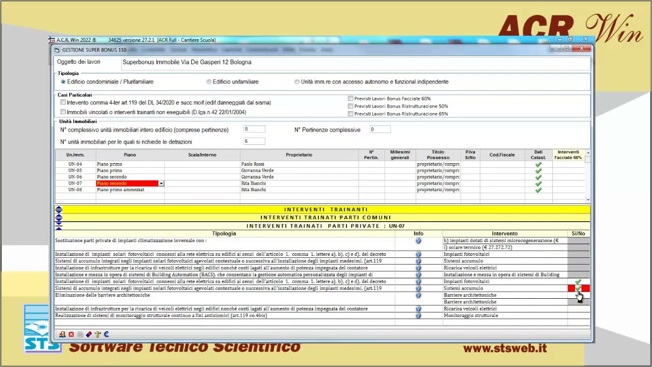
Task: Click Oggetto dei lavori text field
Action: coord(355,62)
